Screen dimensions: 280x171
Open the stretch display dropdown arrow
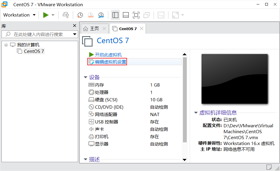[x=183, y=15]
